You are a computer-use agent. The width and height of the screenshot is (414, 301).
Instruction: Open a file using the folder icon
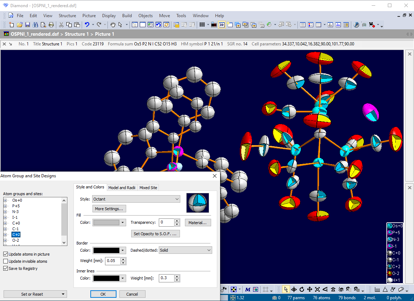[19, 25]
